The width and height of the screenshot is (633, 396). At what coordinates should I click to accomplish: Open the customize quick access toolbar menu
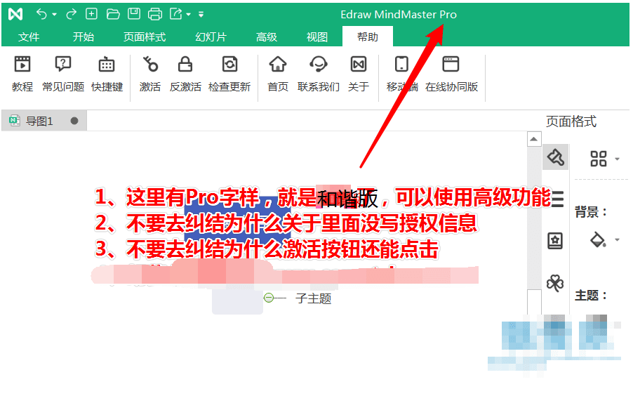click(x=201, y=15)
